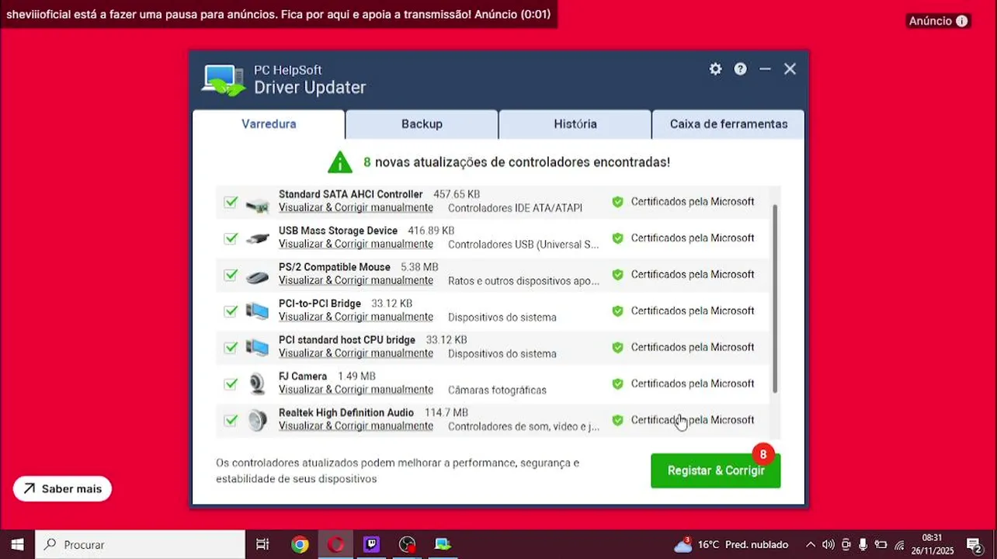Click the Registar & Corrigir button
The image size is (997, 559).
(716, 470)
